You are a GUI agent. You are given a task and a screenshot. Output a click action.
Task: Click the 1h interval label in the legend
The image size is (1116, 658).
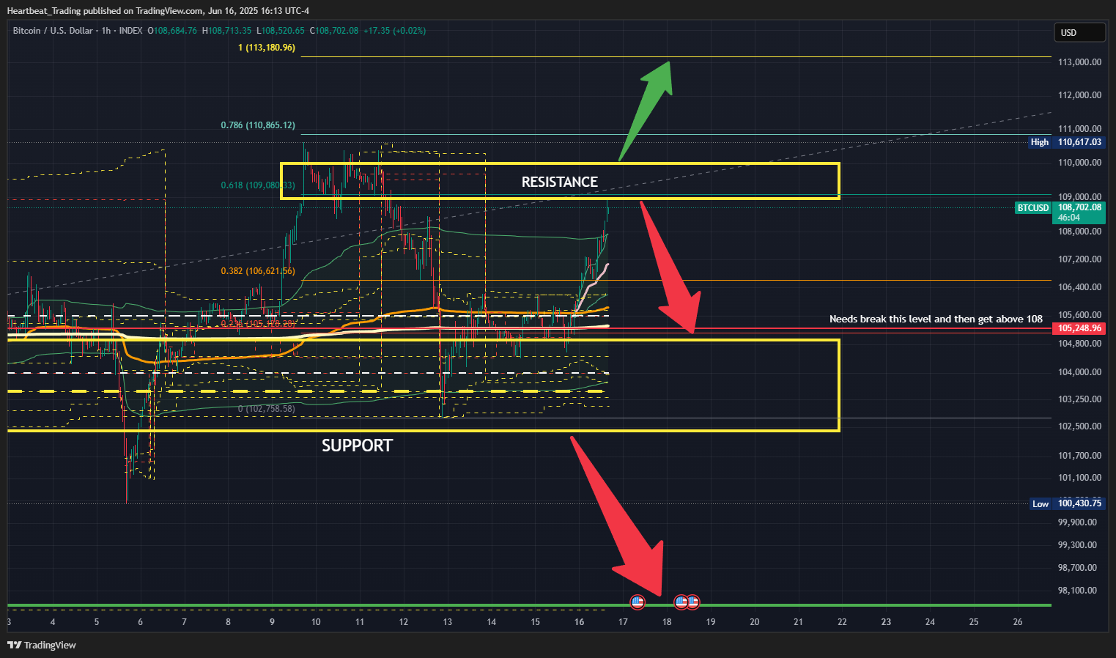106,31
